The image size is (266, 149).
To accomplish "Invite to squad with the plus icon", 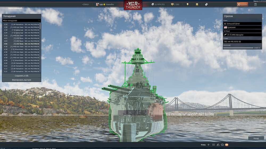I will point(209,145).
